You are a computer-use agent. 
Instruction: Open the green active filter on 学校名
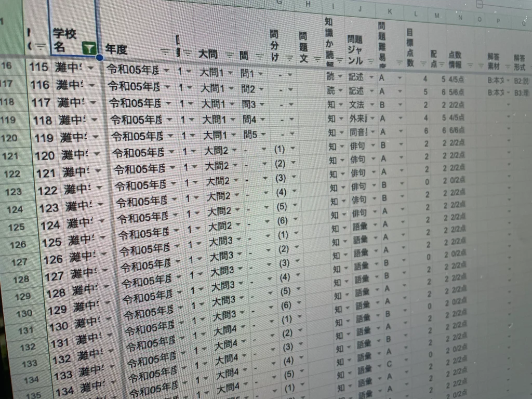pos(89,48)
